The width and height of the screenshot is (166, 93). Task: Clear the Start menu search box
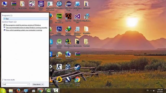point(28,84)
